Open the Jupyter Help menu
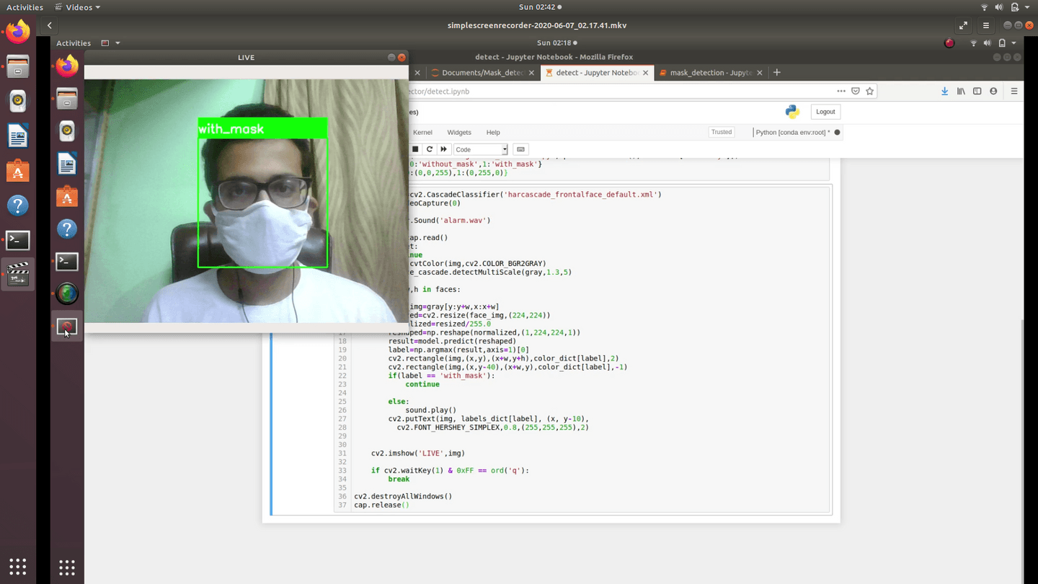This screenshot has height=584, width=1038. (x=493, y=133)
